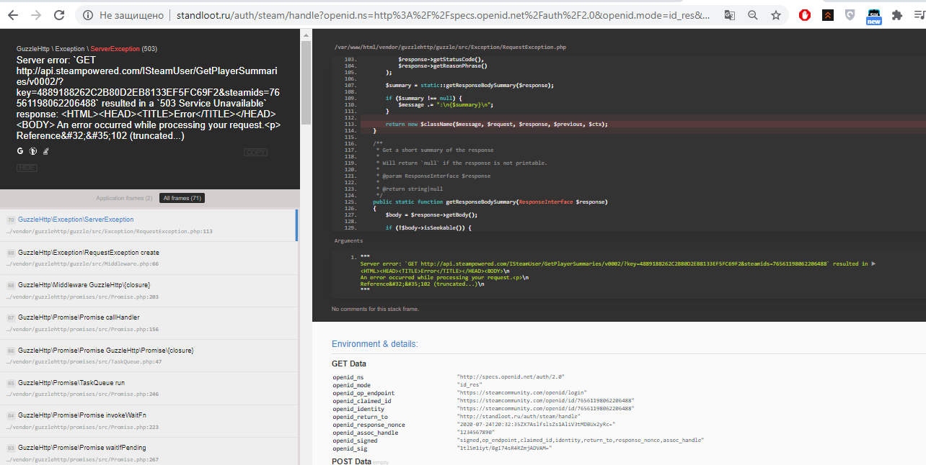Click the left panel vertical scrollbar thumb
This screenshot has height=465, width=926.
click(x=306, y=79)
